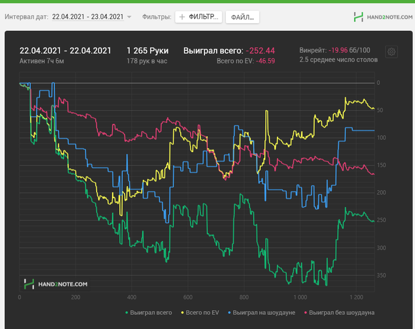Click the date range 22.04.2021 - 23.04.2021 field
This screenshot has width=415, height=329.
[88, 17]
